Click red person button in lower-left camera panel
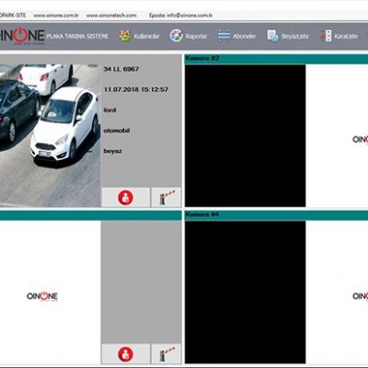This screenshot has width=368, height=368. point(126,354)
